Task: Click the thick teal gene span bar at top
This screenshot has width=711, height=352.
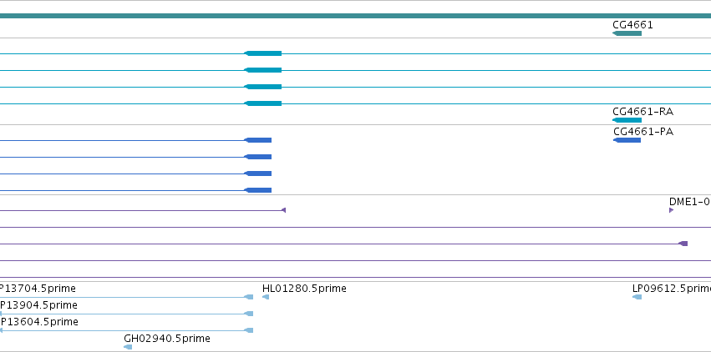Action: [x=356, y=16]
